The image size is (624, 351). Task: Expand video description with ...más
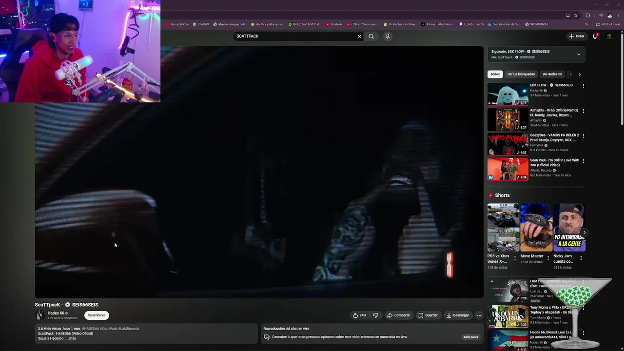(x=71, y=338)
